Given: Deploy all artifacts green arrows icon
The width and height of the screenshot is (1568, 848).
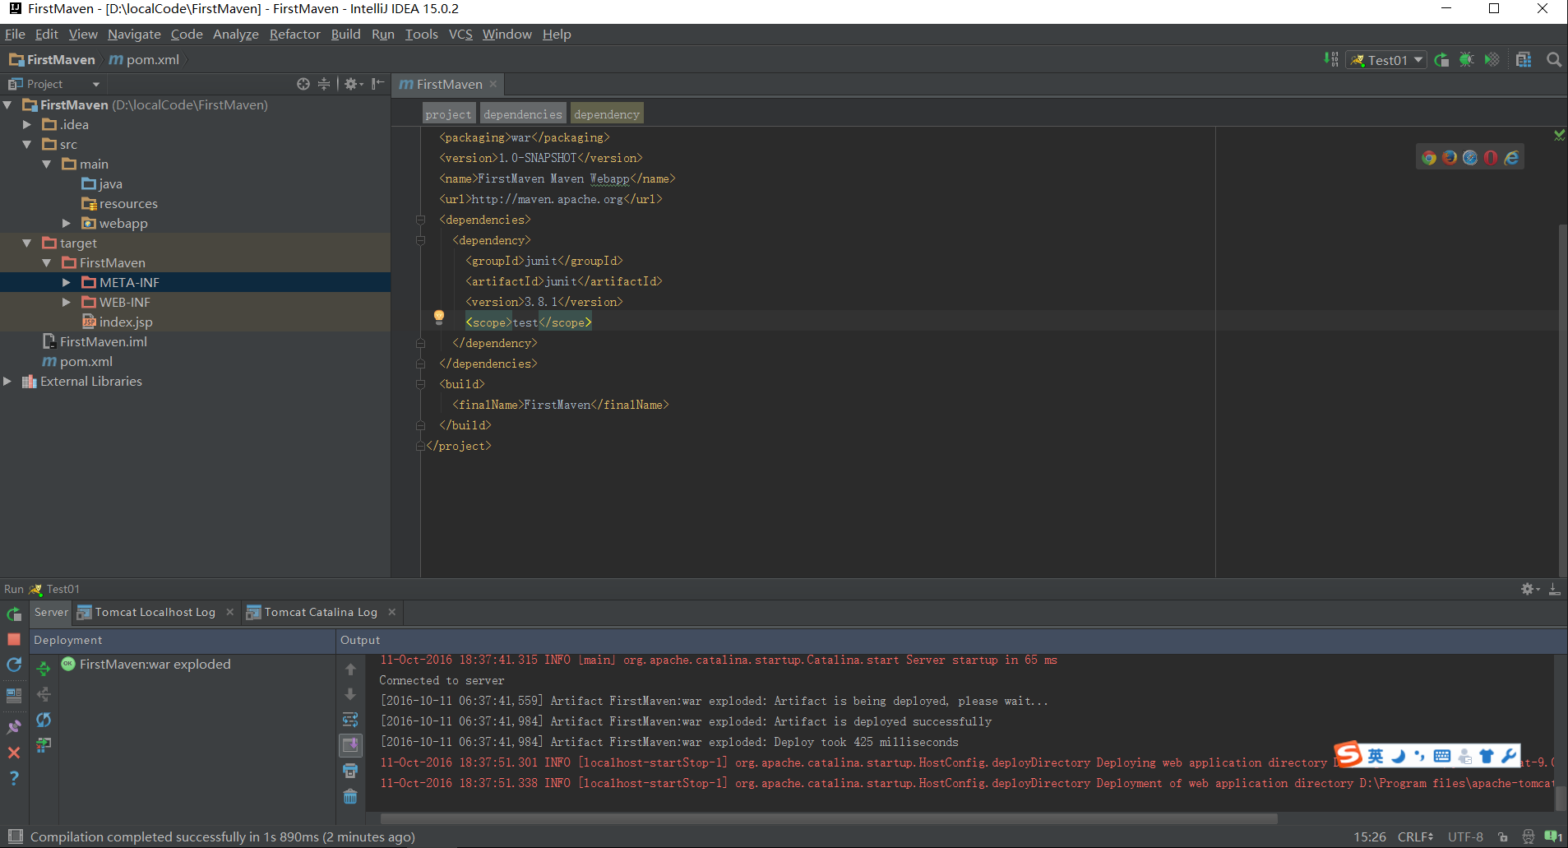Looking at the screenshot, I should (44, 669).
